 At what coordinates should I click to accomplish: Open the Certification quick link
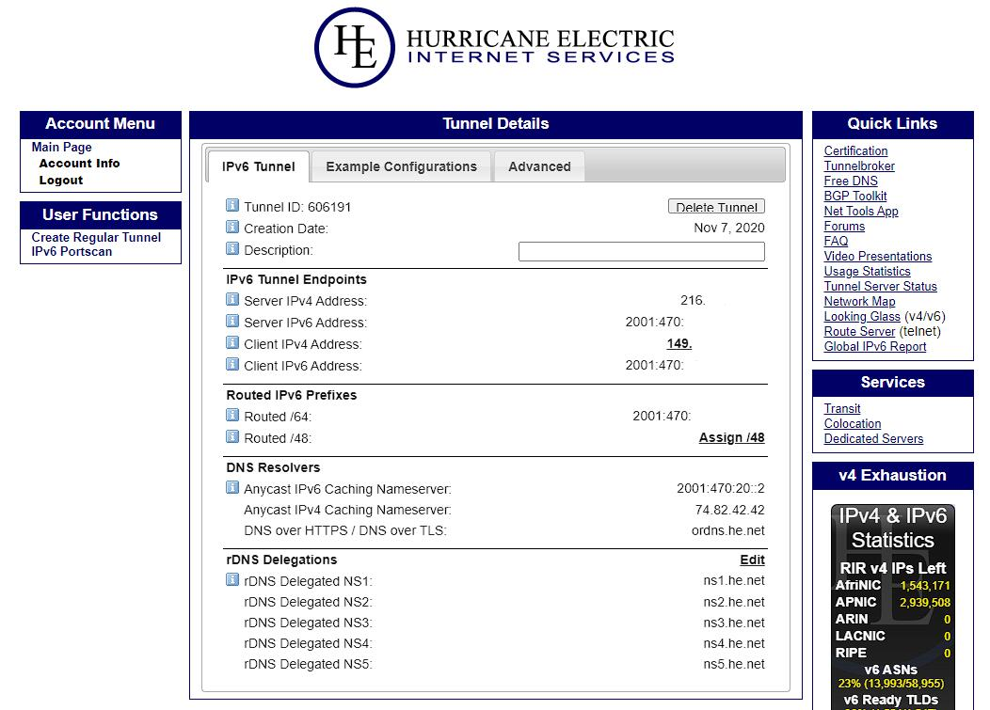855,150
